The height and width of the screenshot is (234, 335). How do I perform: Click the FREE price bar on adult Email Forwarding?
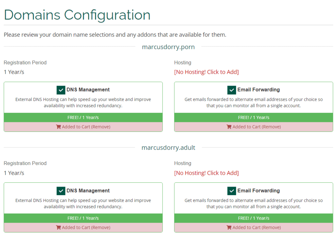point(254,218)
